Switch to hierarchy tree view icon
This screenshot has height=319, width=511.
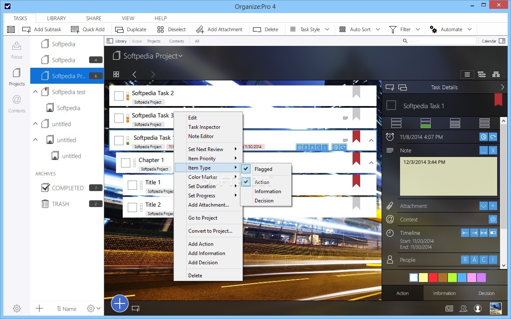tap(496, 74)
